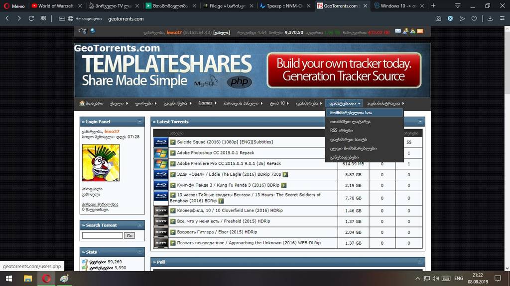Screen dimensions: 510x286
Task: Click the blue ad-blocker shield icon in the address bar
Action: pyautogui.click(x=450, y=19)
